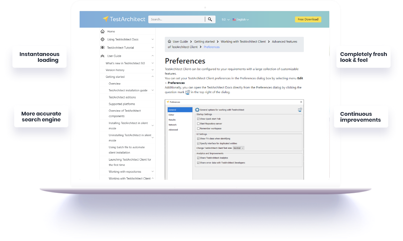Click the Search input field
Screen dimensions: 403x241
[x=177, y=19]
